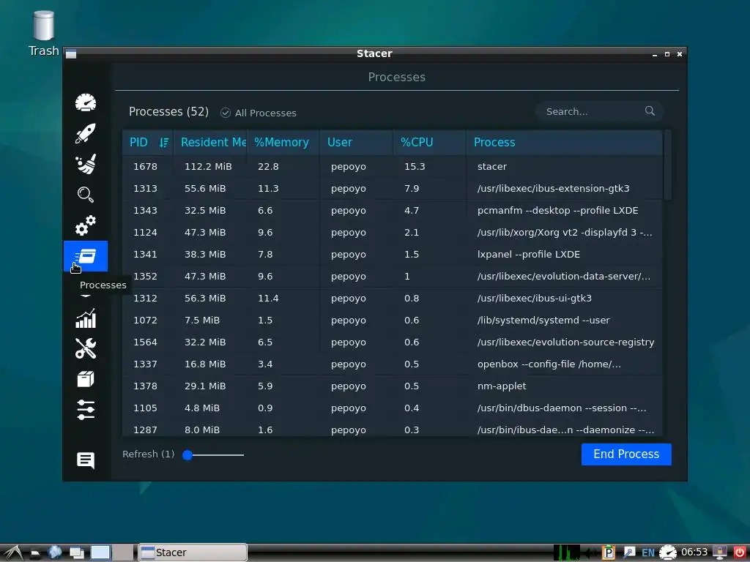This screenshot has width=750, height=562.
Task: Open the Settings sliders sidebar icon
Action: [x=86, y=410]
